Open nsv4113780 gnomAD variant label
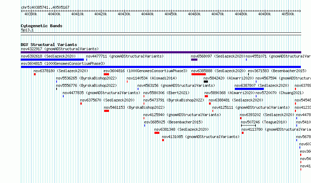 (276, 129)
